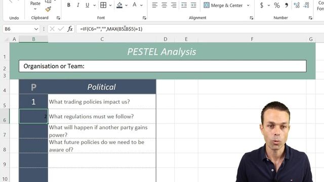Apply cell Borders icon
324x182 pixels.
103,5
